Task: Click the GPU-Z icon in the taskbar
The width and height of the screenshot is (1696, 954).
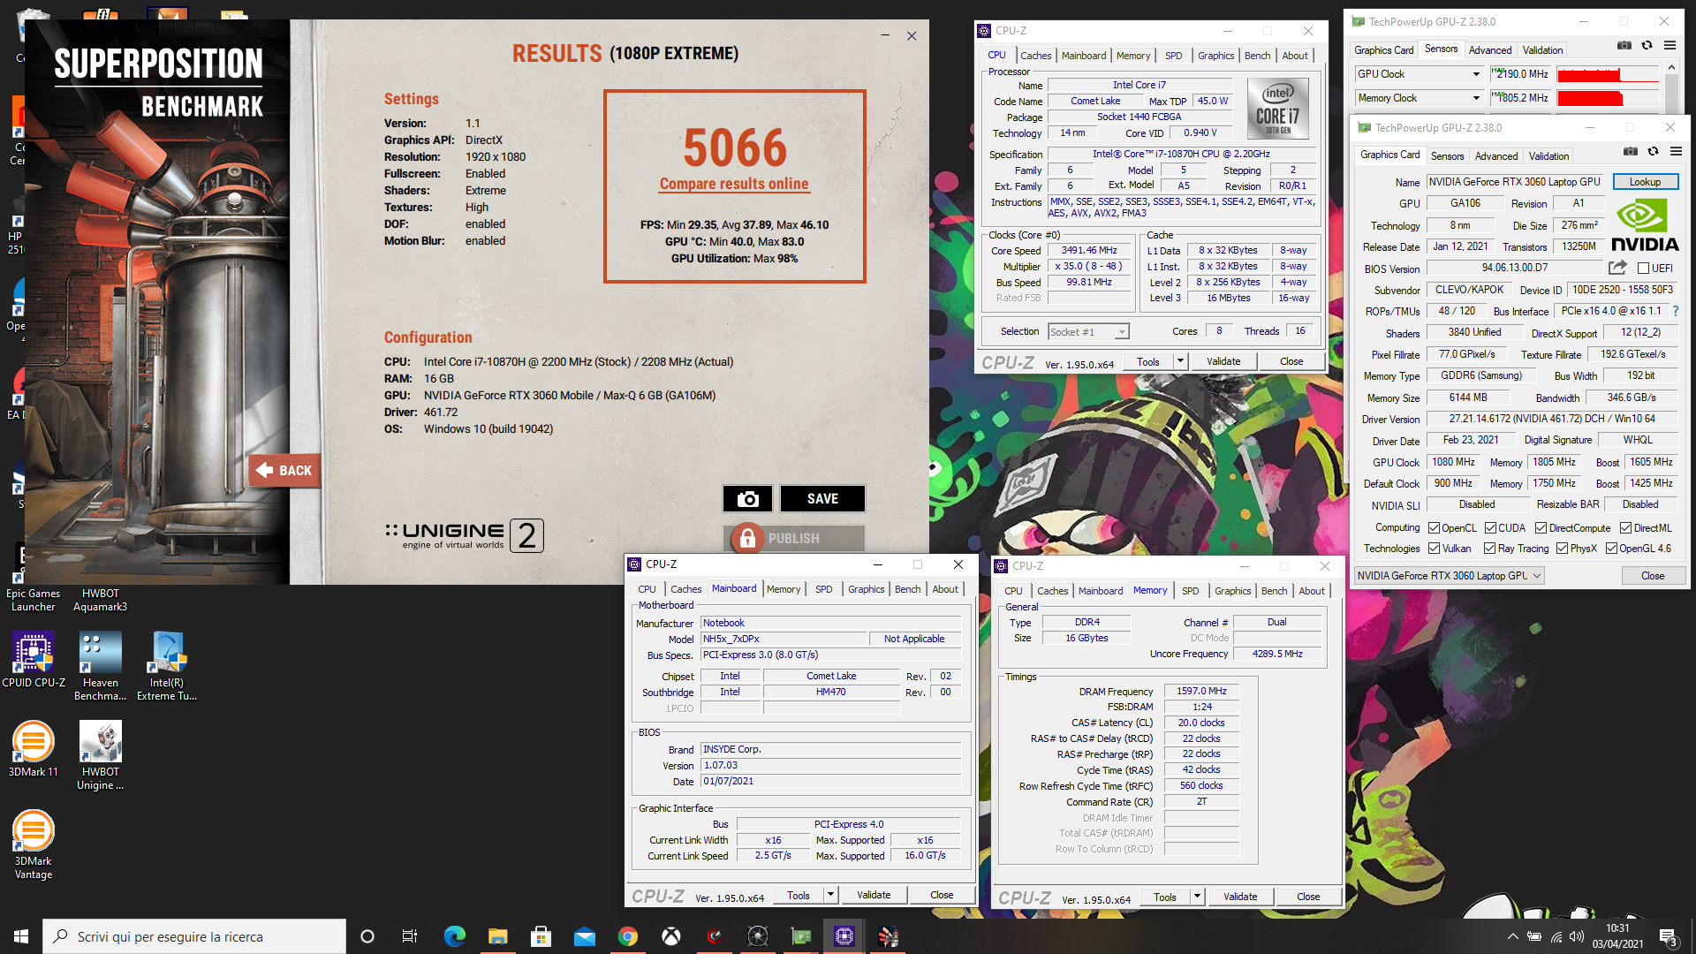Action: [x=801, y=936]
